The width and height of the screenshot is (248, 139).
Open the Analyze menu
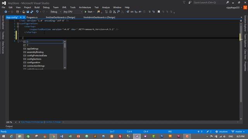coord(106,7)
